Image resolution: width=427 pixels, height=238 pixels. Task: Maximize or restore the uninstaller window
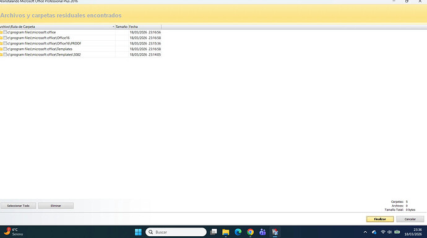click(407, 1)
